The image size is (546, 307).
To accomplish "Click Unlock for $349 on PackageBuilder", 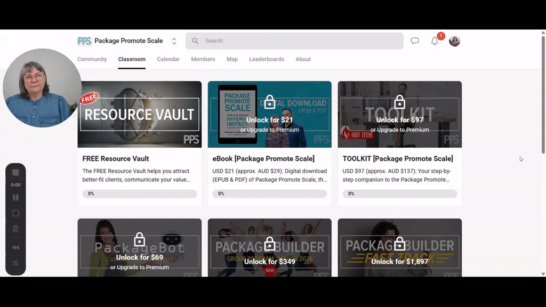I will click(x=270, y=262).
